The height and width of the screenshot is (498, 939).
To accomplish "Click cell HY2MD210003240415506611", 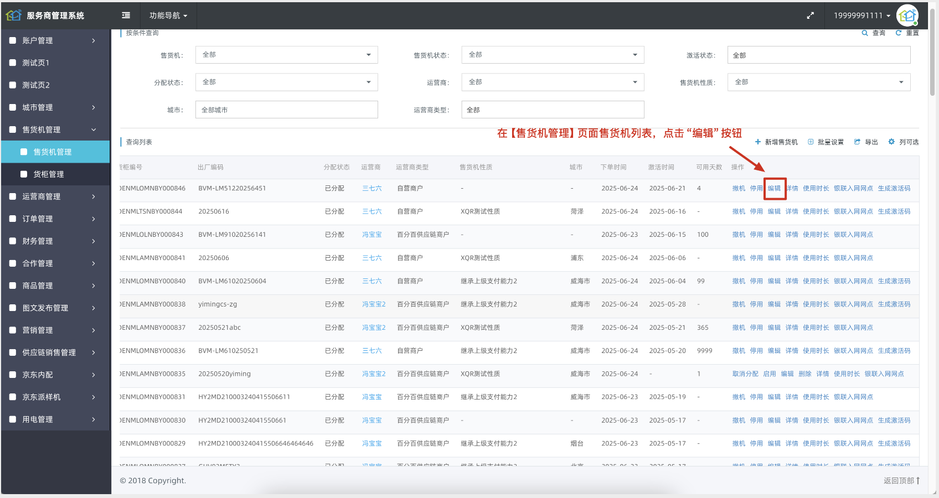I will tap(244, 397).
